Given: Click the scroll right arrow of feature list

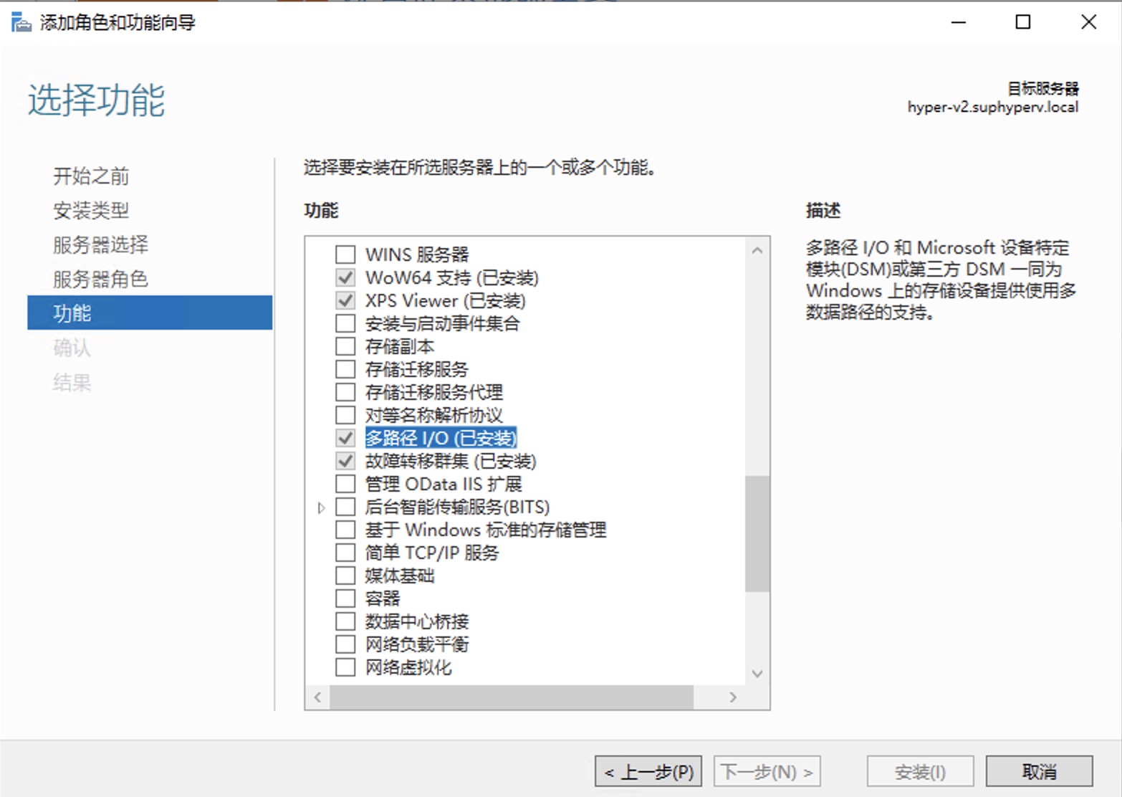Looking at the screenshot, I should (x=733, y=697).
